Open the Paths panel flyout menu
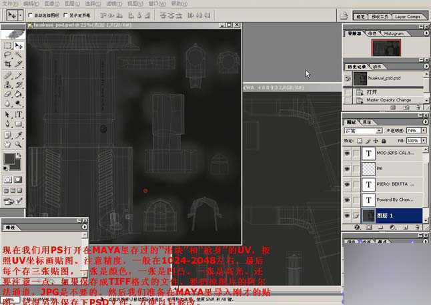Screen dimensions: 431x305 (x=84, y=227)
